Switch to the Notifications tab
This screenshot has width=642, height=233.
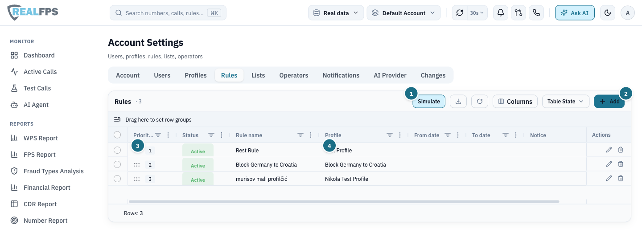click(341, 75)
